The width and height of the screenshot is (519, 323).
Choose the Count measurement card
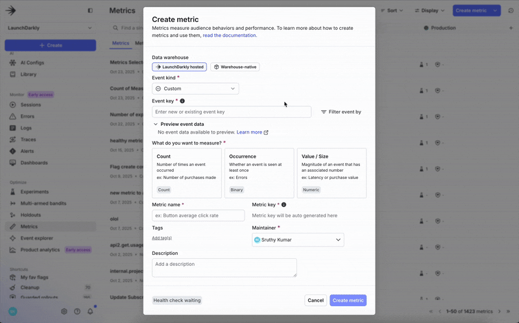(186, 173)
